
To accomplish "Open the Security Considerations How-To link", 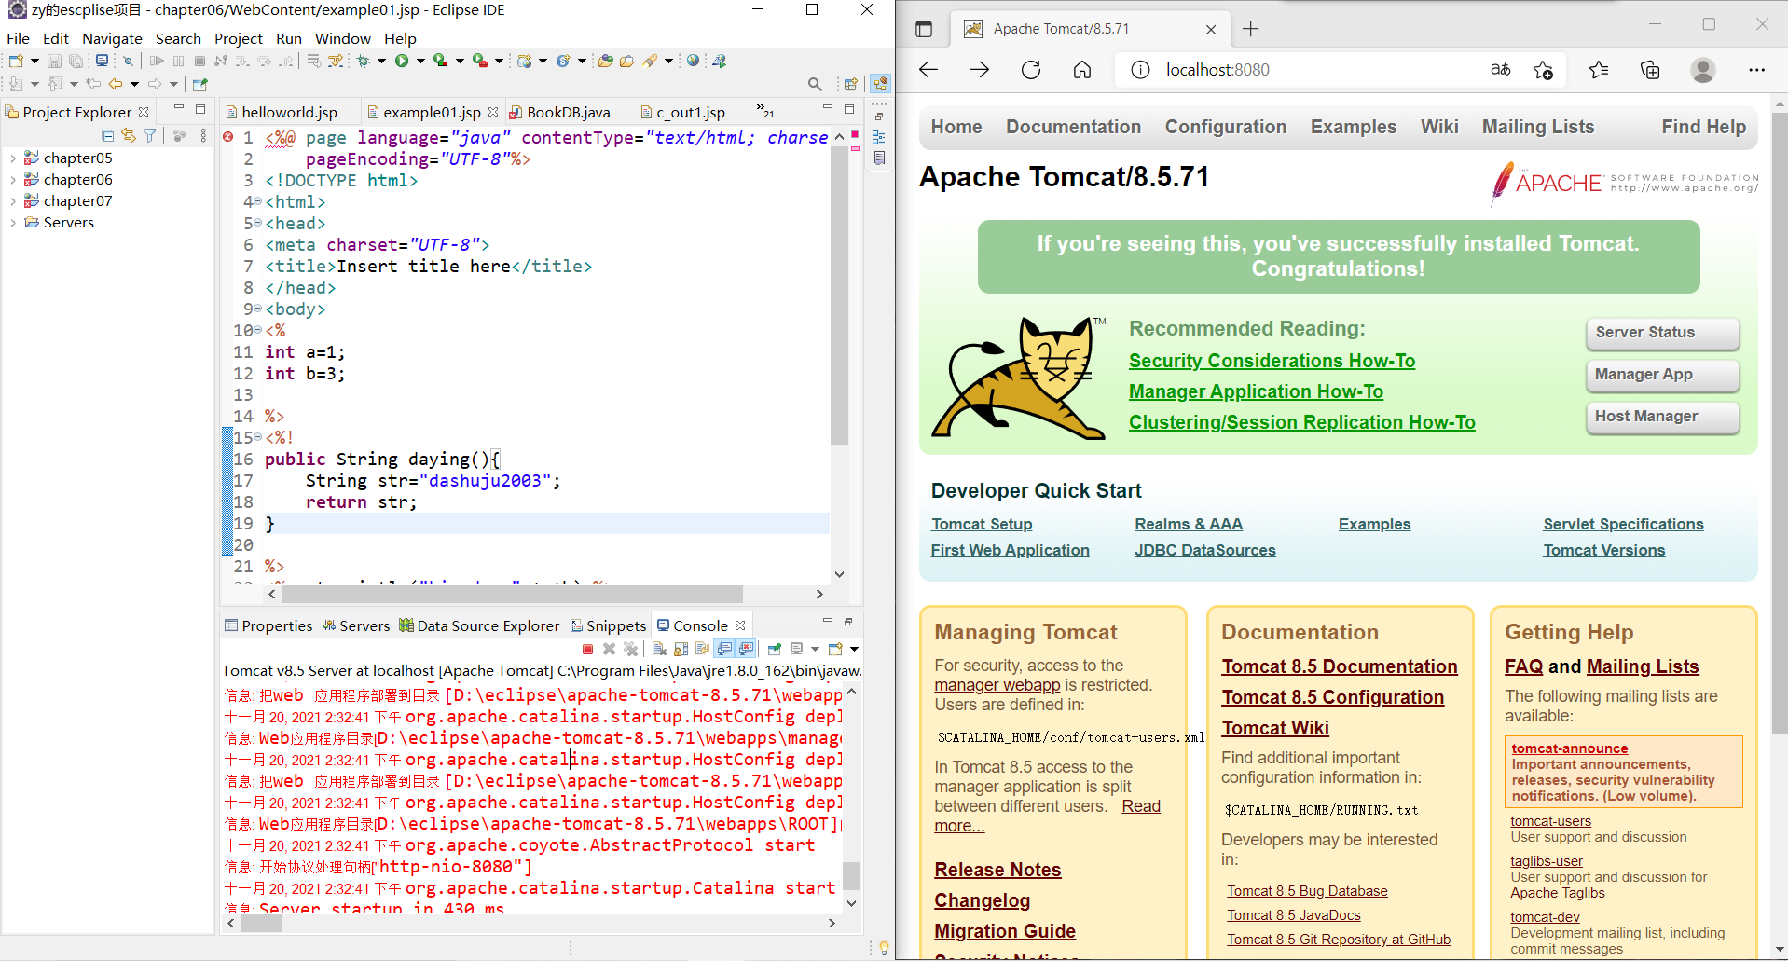I will (1272, 361).
